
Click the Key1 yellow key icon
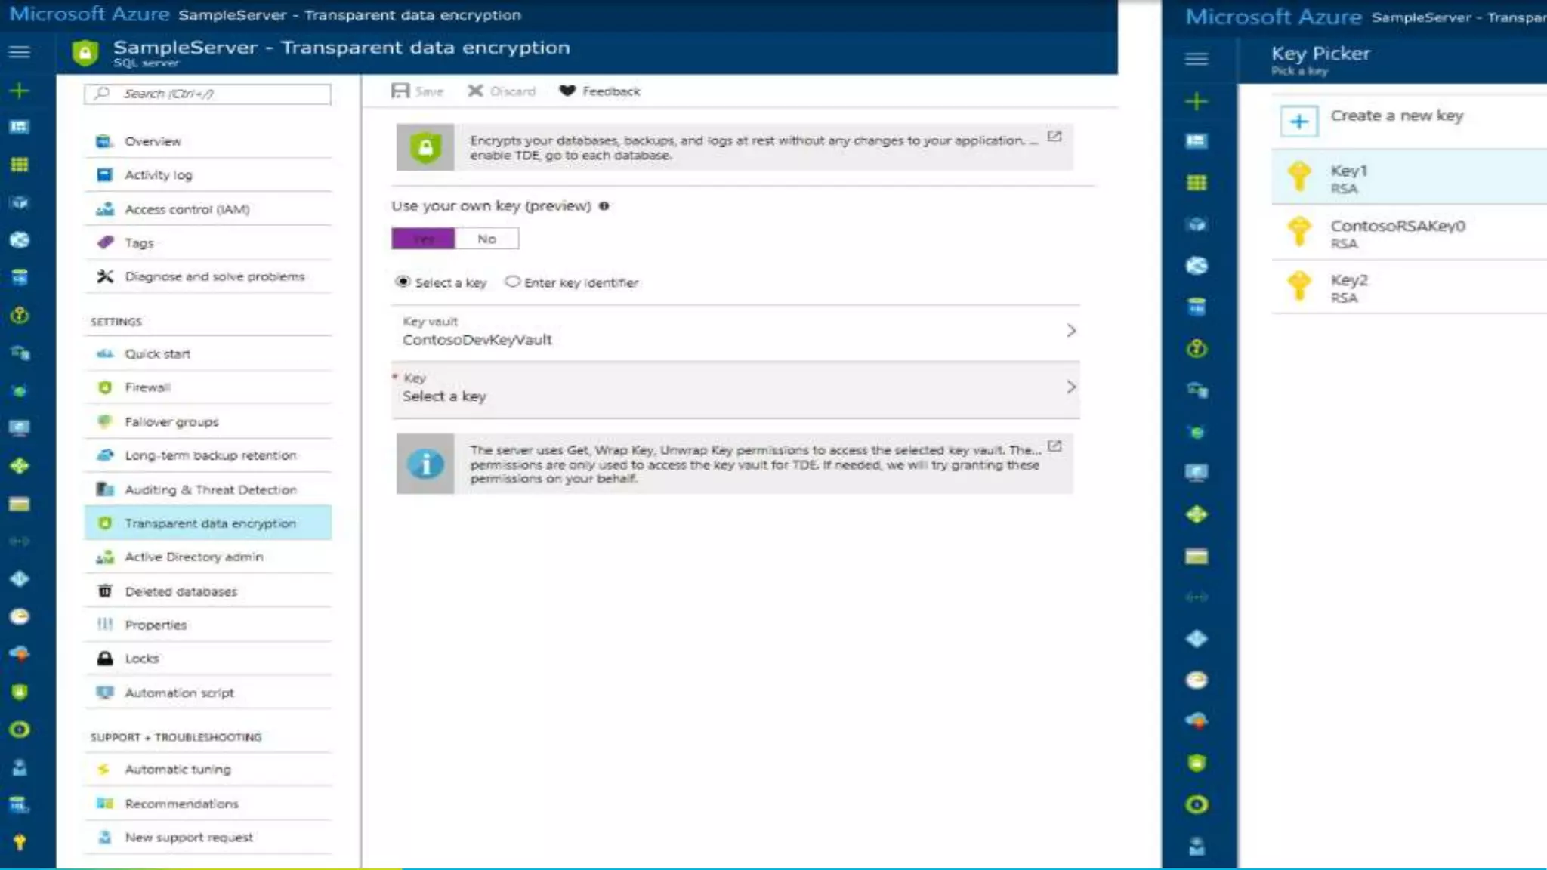click(x=1299, y=177)
